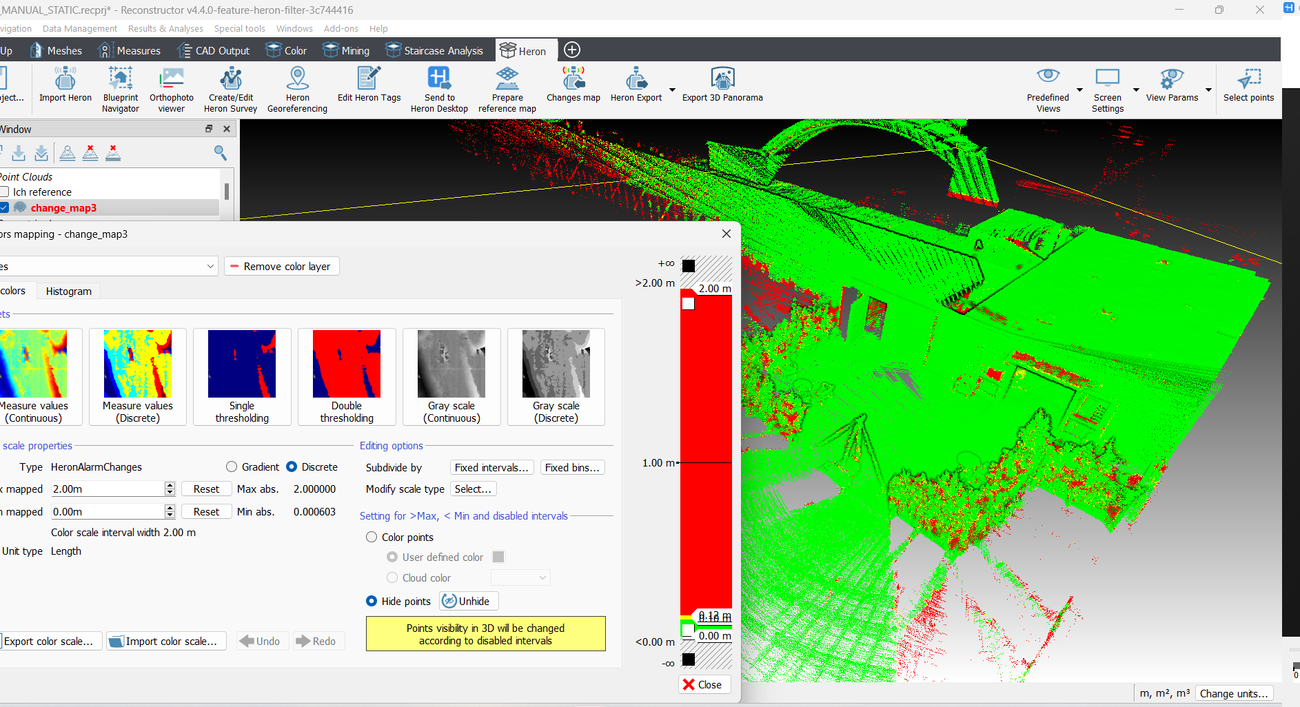Select the Gradient radio button
This screenshot has width=1300, height=707.
pyautogui.click(x=232, y=467)
